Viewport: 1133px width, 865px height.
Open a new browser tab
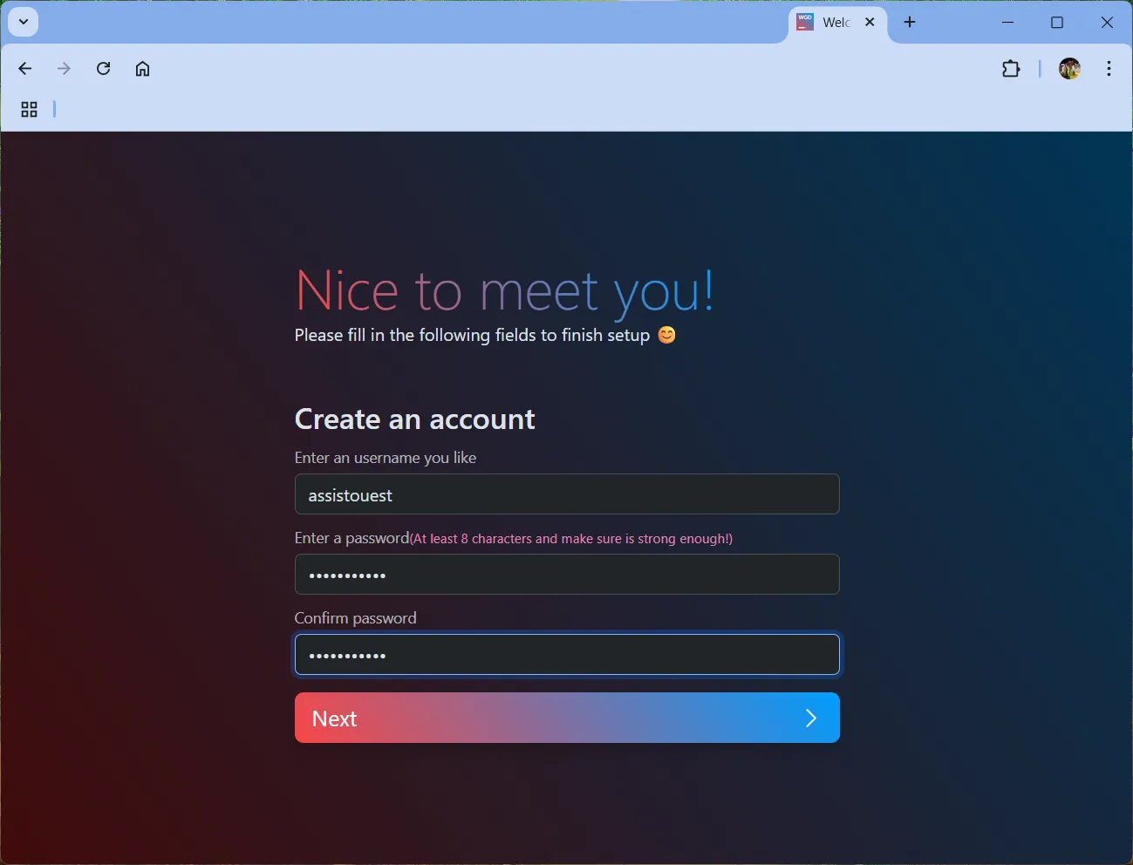pyautogui.click(x=910, y=22)
